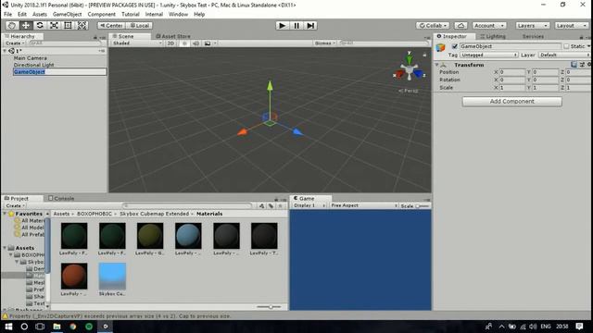Open the Free Aspect dropdown
Image resolution: width=593 pixels, height=333 pixels.
pyautogui.click(x=363, y=205)
